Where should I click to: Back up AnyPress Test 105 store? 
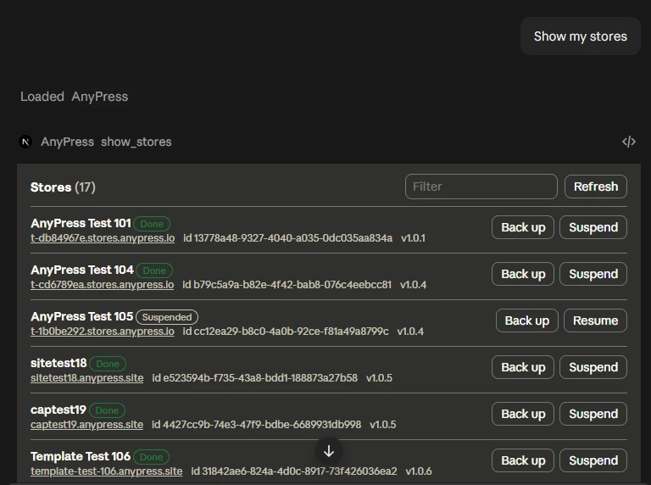[527, 321]
